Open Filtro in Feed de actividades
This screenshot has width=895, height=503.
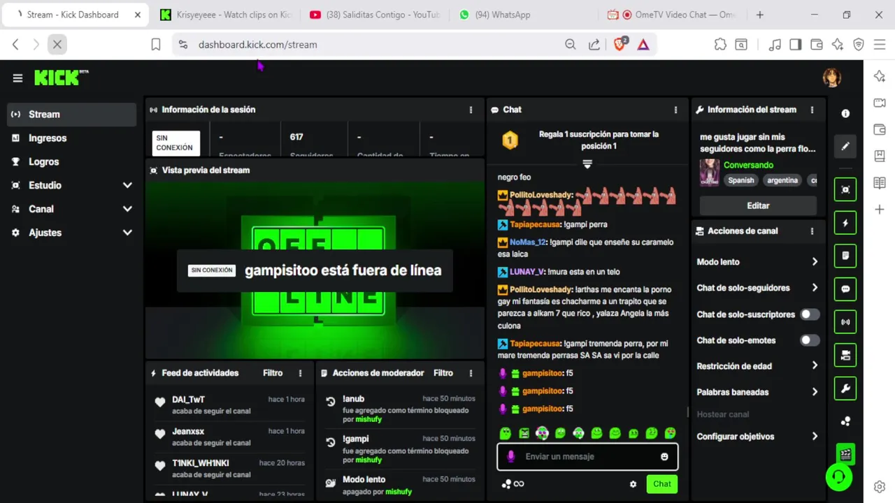273,373
